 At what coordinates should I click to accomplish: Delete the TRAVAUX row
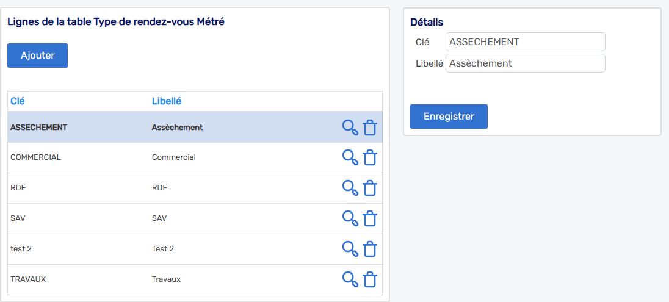[x=370, y=279]
